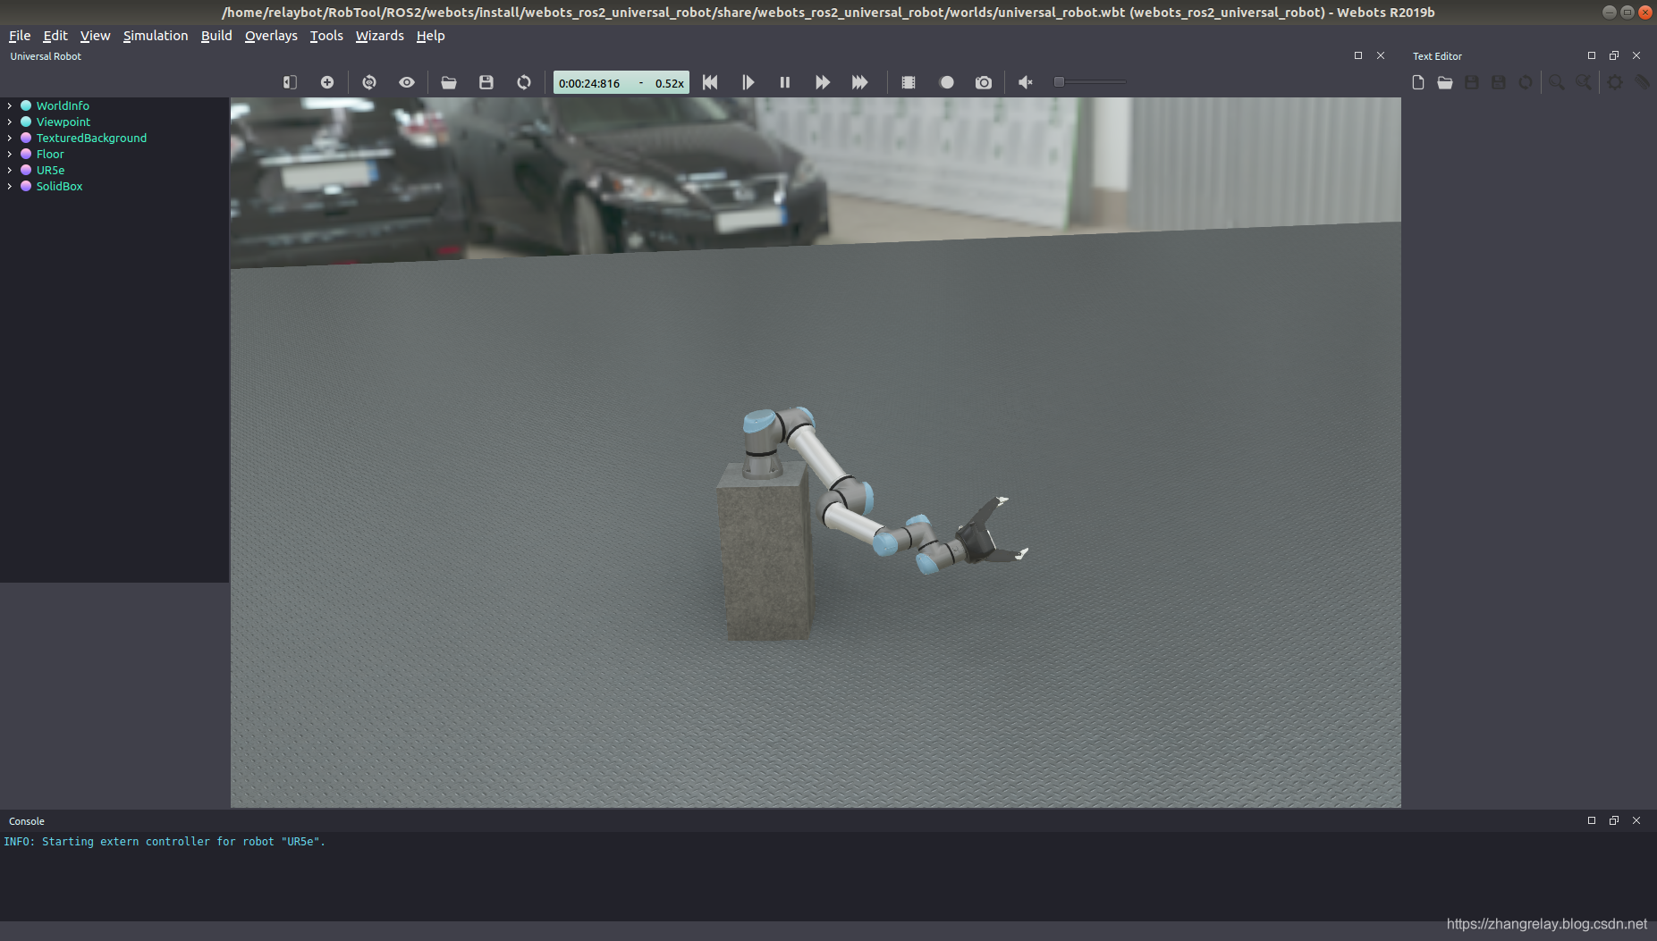
Task: Reset simulation to start
Action: coord(710,82)
